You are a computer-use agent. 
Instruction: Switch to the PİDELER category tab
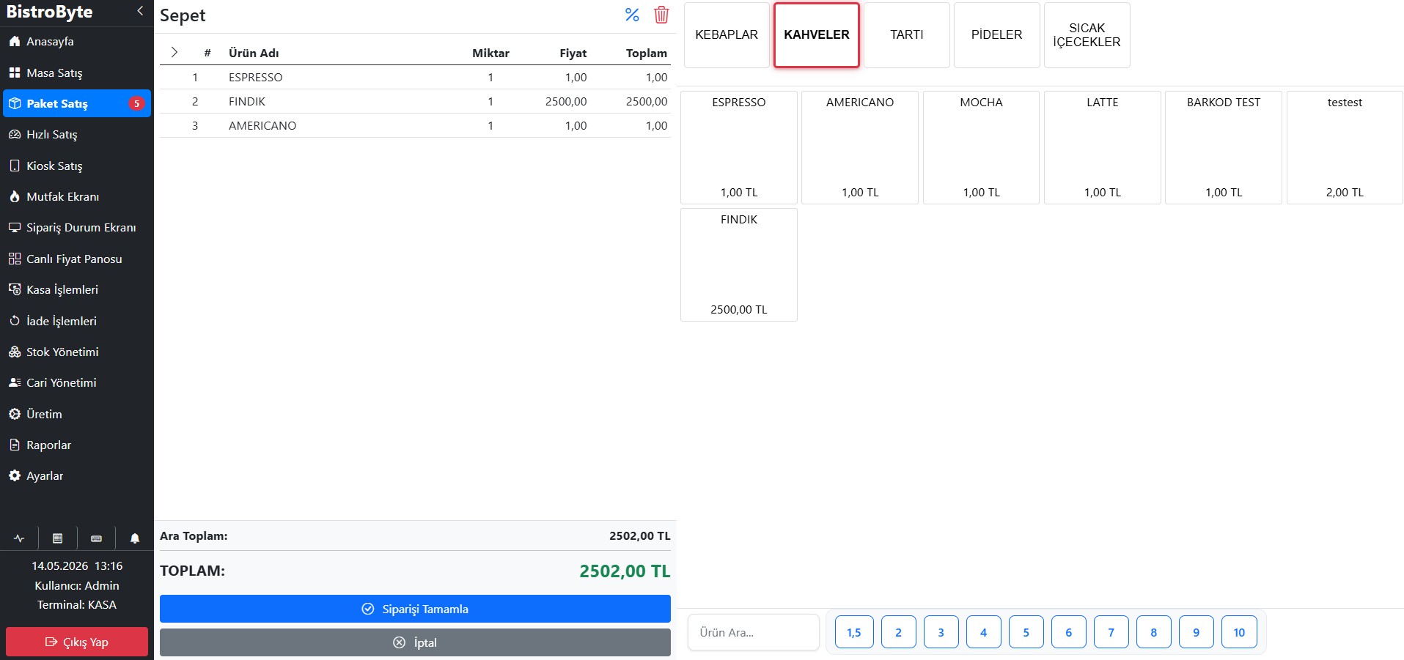pos(997,35)
